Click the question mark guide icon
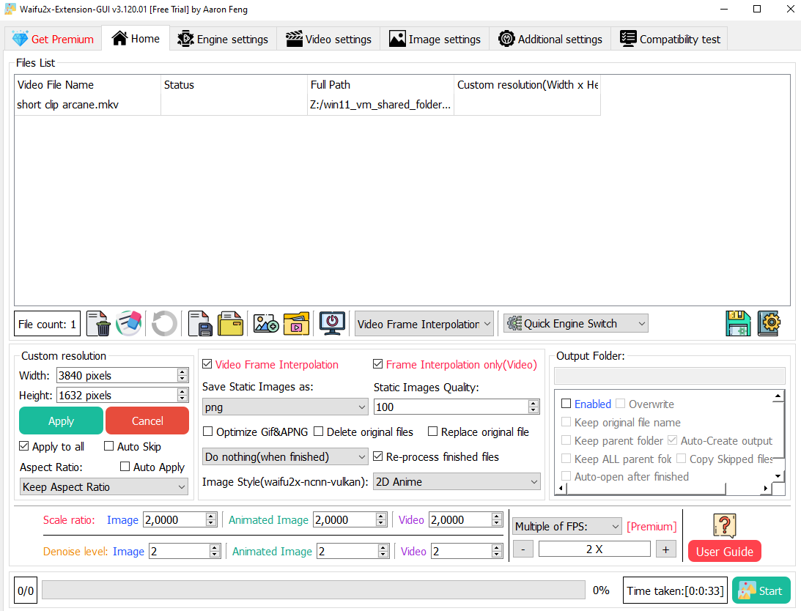This screenshot has height=611, width=801. tap(724, 526)
